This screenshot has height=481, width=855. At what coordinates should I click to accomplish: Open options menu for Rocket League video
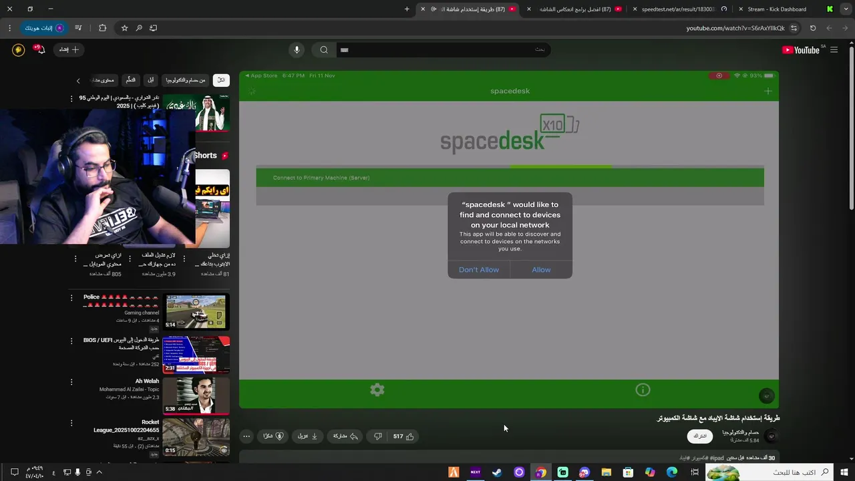[71, 423]
